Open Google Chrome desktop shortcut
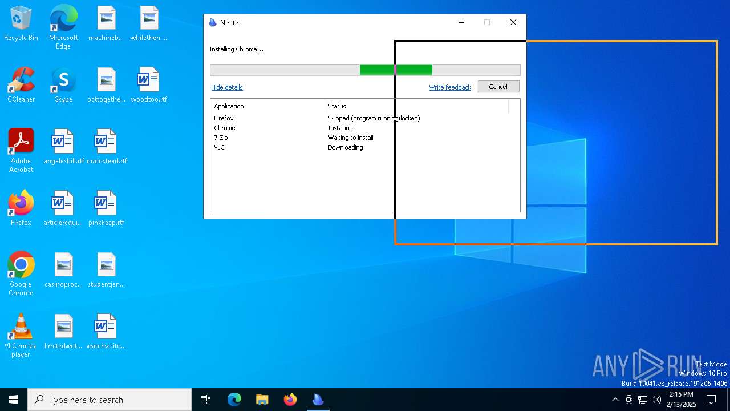Image resolution: width=730 pixels, height=411 pixels. 21,274
